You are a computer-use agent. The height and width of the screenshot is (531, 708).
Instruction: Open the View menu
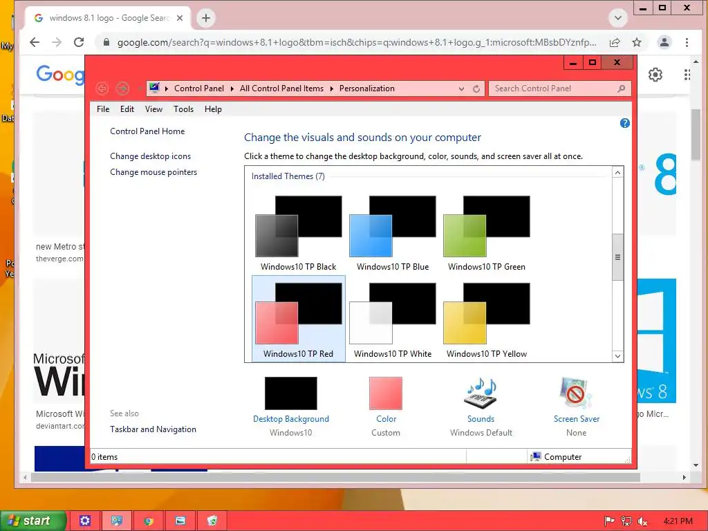click(153, 109)
